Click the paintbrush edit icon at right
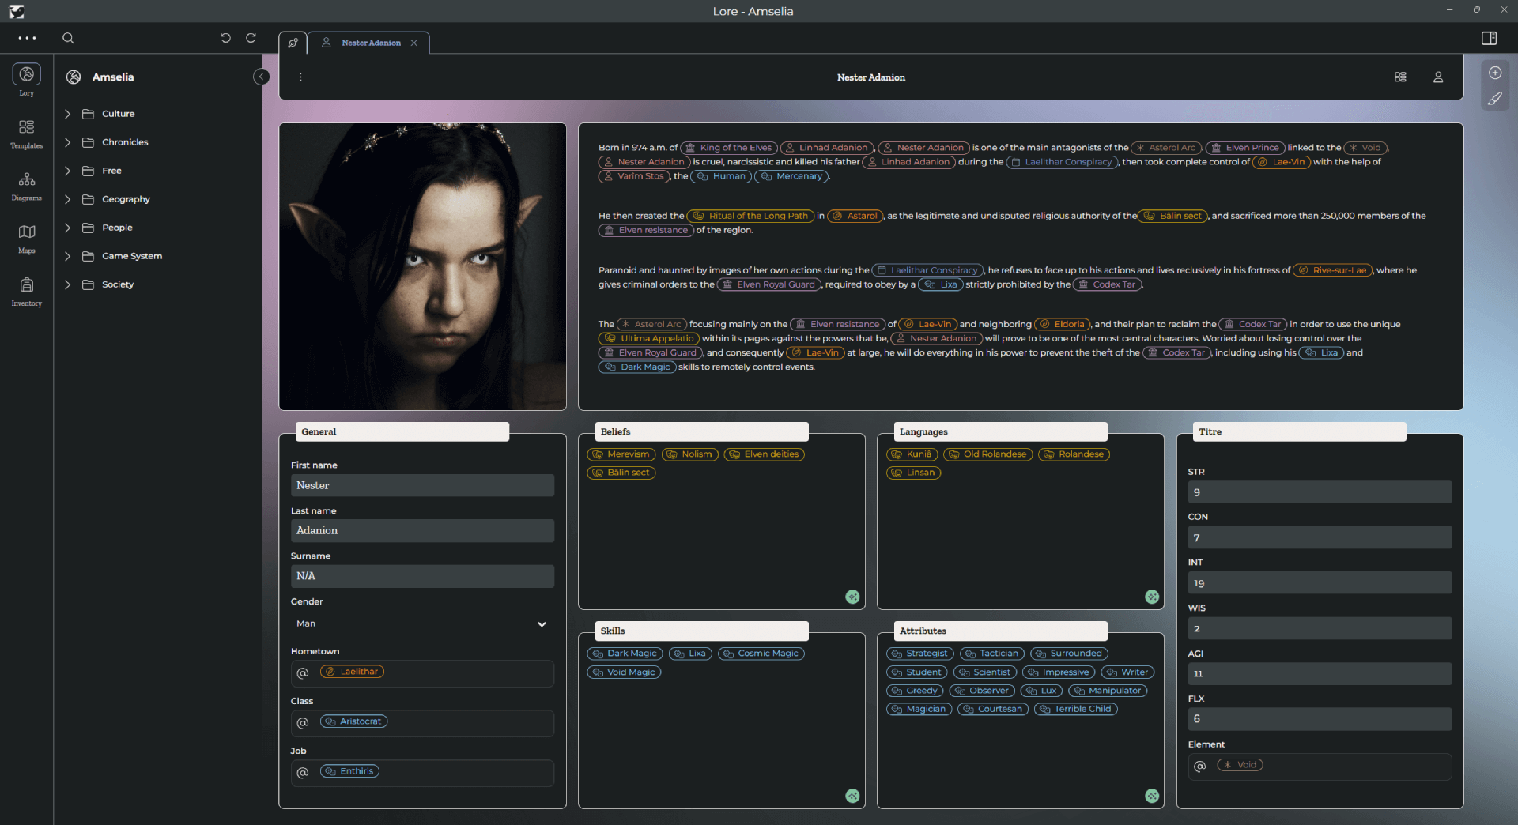This screenshot has height=825, width=1518. pyautogui.click(x=1494, y=99)
